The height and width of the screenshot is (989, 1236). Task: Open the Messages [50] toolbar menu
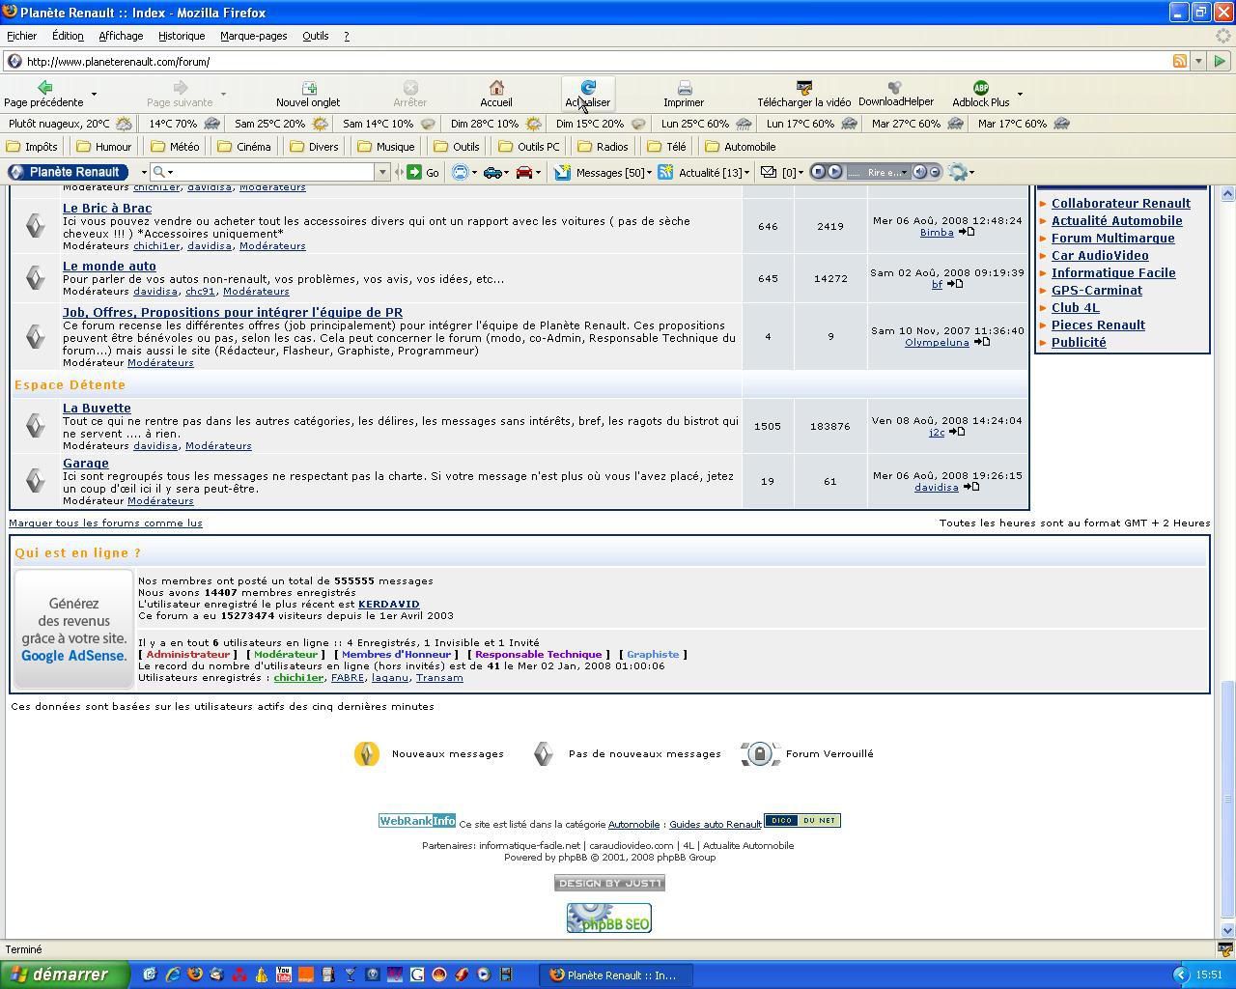[603, 172]
